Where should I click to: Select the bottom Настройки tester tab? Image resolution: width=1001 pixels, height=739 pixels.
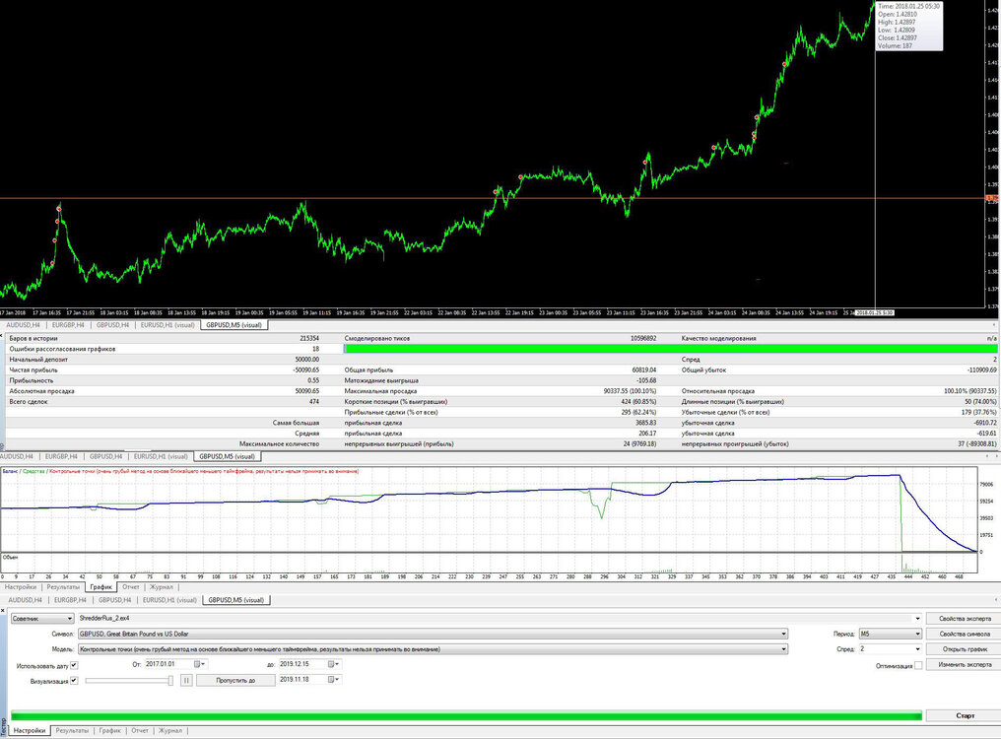tap(30, 731)
